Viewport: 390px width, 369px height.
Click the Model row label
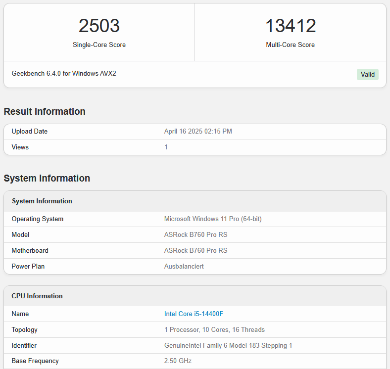click(20, 235)
